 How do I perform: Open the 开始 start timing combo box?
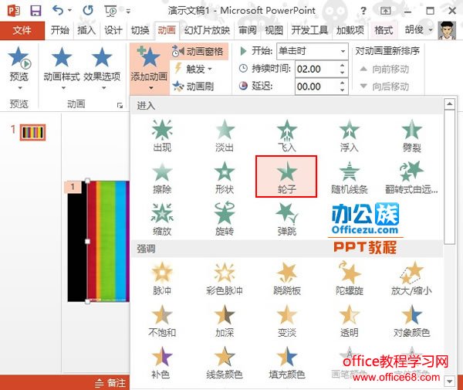[x=312, y=52]
